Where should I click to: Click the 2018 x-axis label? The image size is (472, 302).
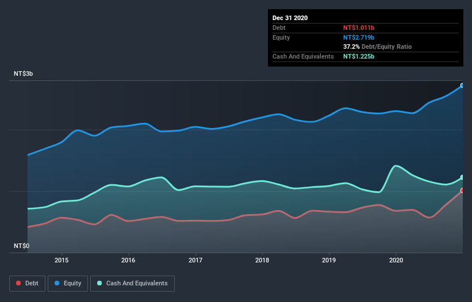click(x=262, y=260)
